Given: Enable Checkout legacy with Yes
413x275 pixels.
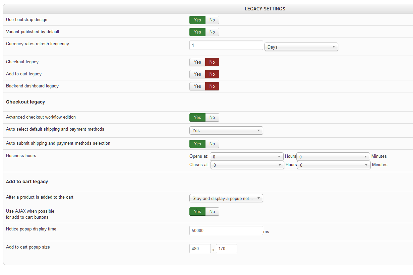Looking at the screenshot, I should [197, 62].
